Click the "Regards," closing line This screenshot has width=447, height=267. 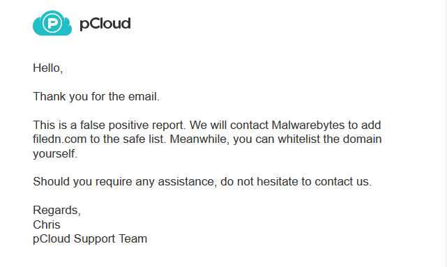pos(56,211)
